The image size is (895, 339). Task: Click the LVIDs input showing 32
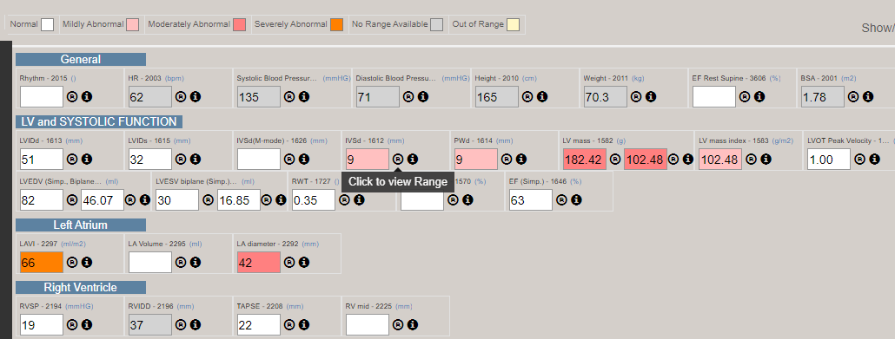pyautogui.click(x=150, y=160)
